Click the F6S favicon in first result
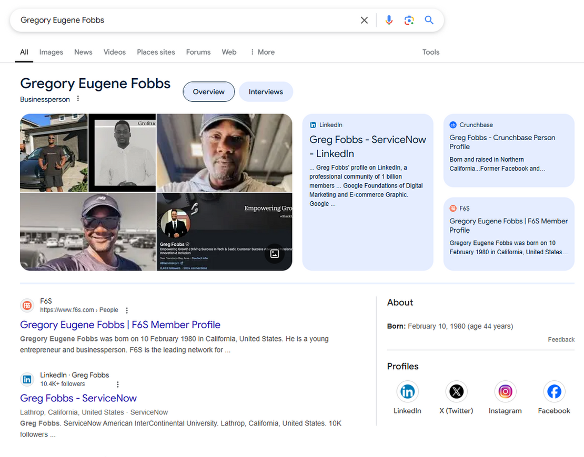584x457 pixels. point(27,306)
